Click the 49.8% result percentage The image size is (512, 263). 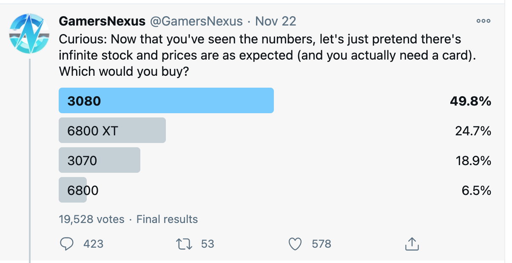(x=471, y=101)
